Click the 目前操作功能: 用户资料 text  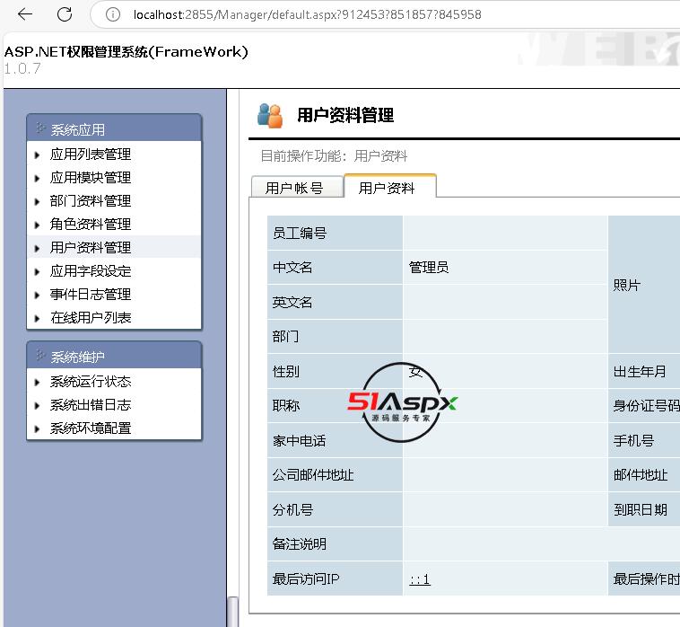334,155
